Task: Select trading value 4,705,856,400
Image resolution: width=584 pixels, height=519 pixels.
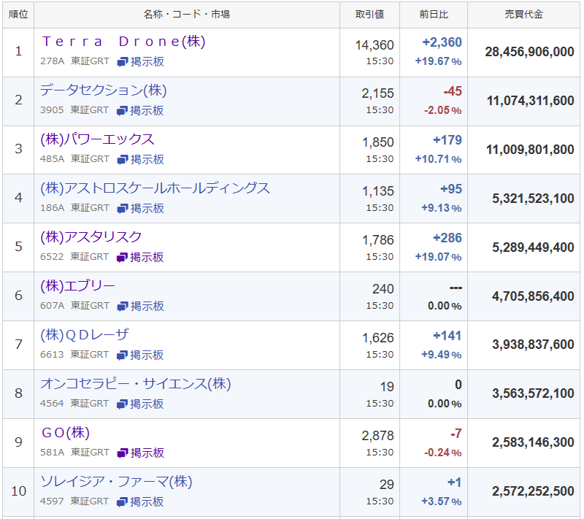Action: pyautogui.click(x=533, y=296)
